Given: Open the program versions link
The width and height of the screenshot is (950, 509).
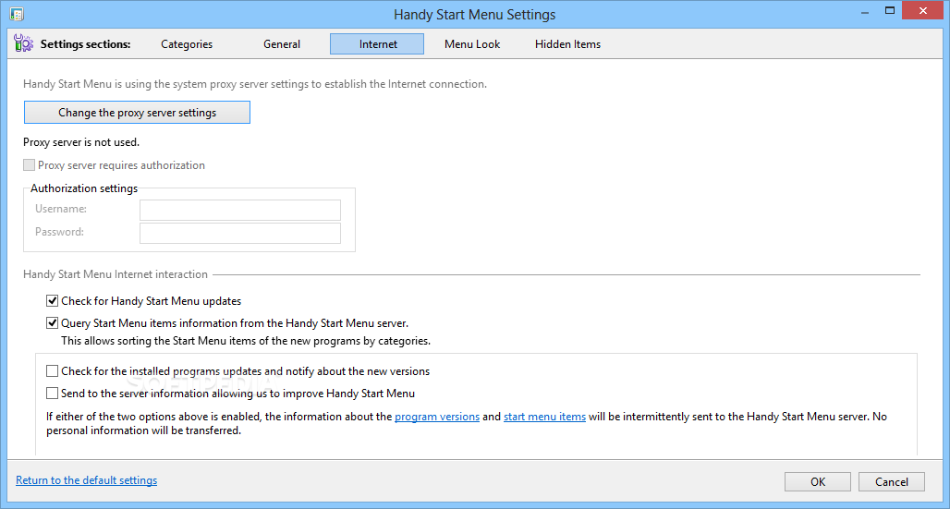Looking at the screenshot, I should 437,417.
